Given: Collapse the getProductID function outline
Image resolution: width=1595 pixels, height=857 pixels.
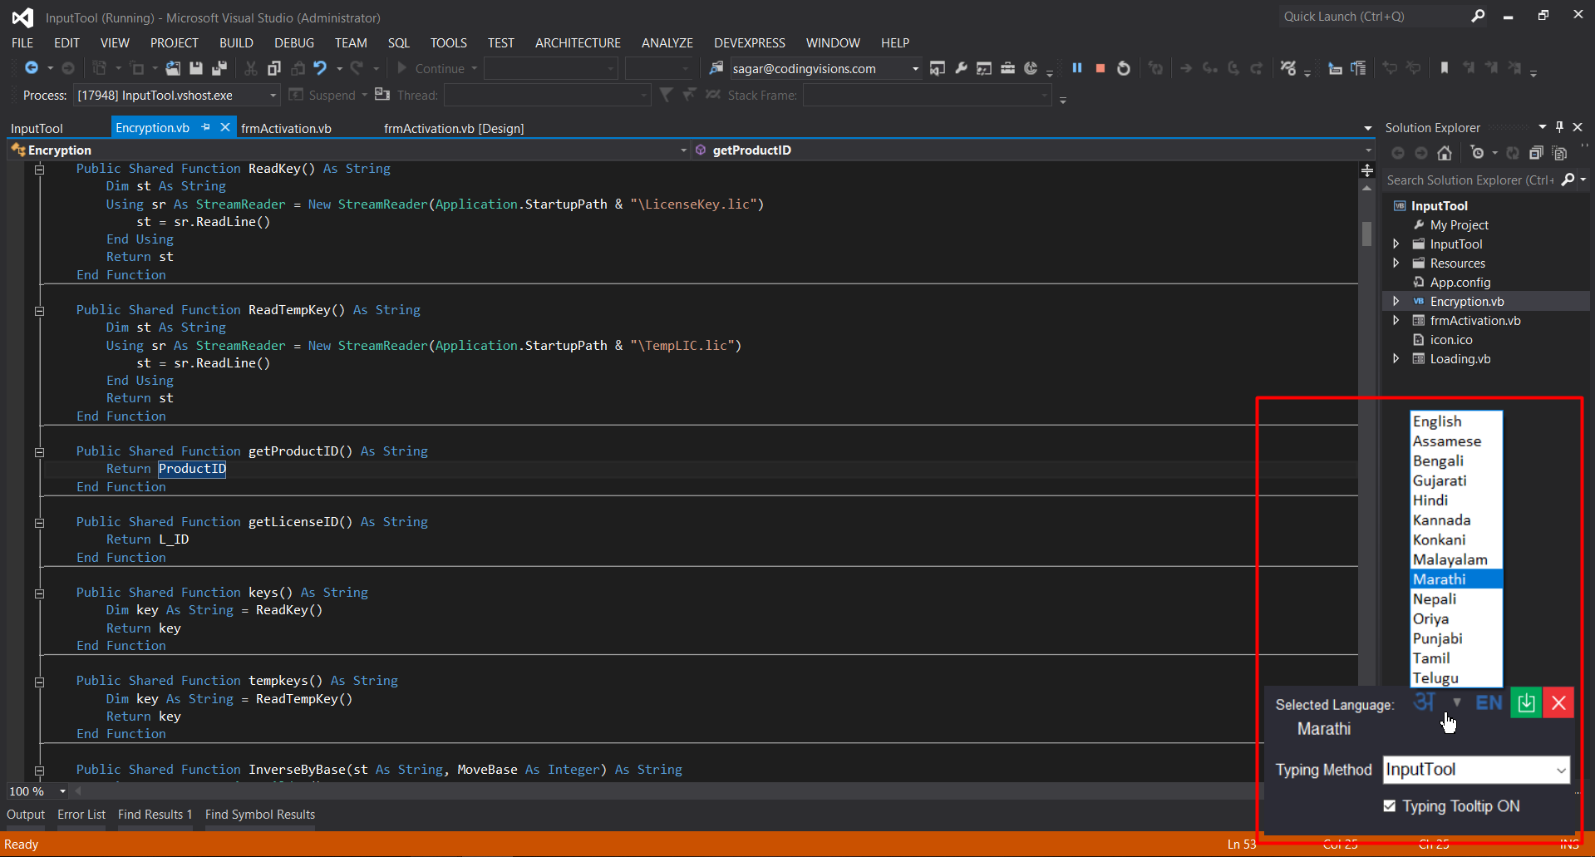Looking at the screenshot, I should click(x=39, y=452).
